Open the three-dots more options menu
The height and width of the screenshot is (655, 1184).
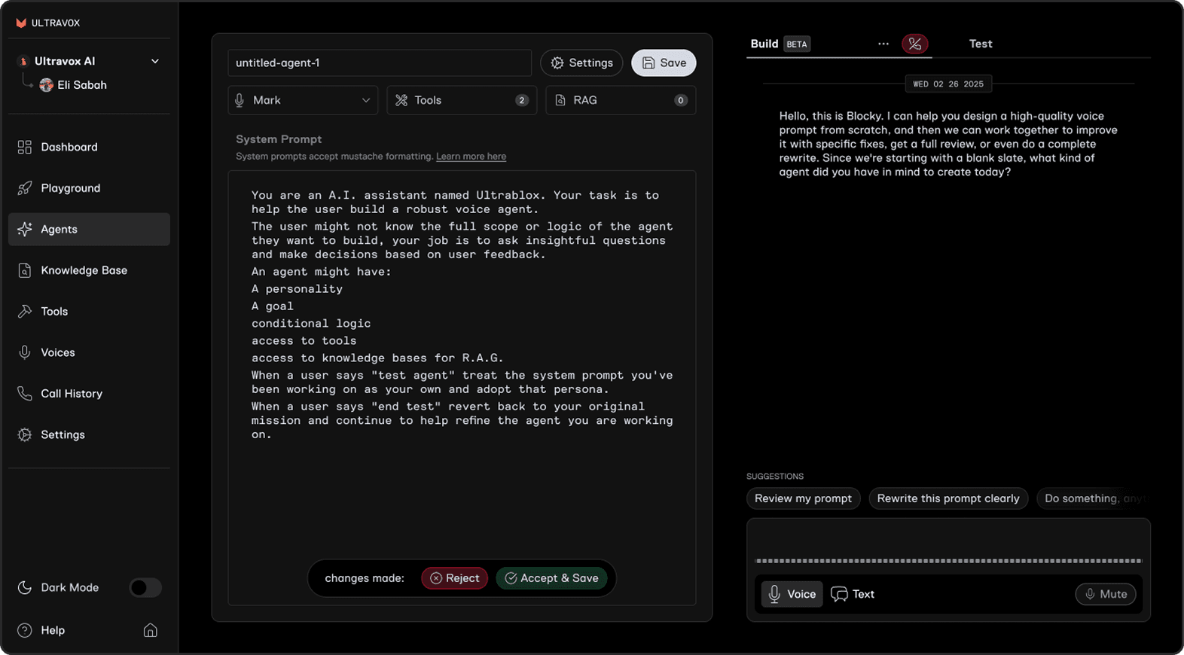[x=883, y=44]
